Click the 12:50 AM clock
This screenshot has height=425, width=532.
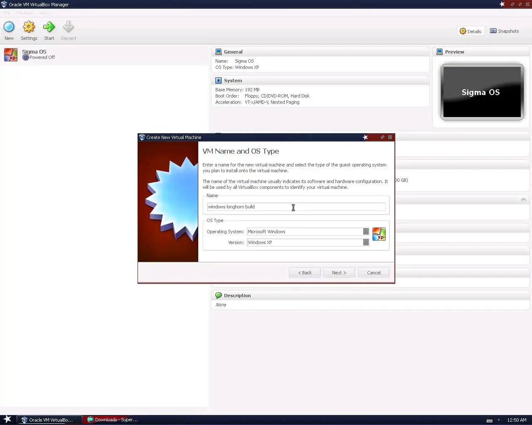pos(517,420)
